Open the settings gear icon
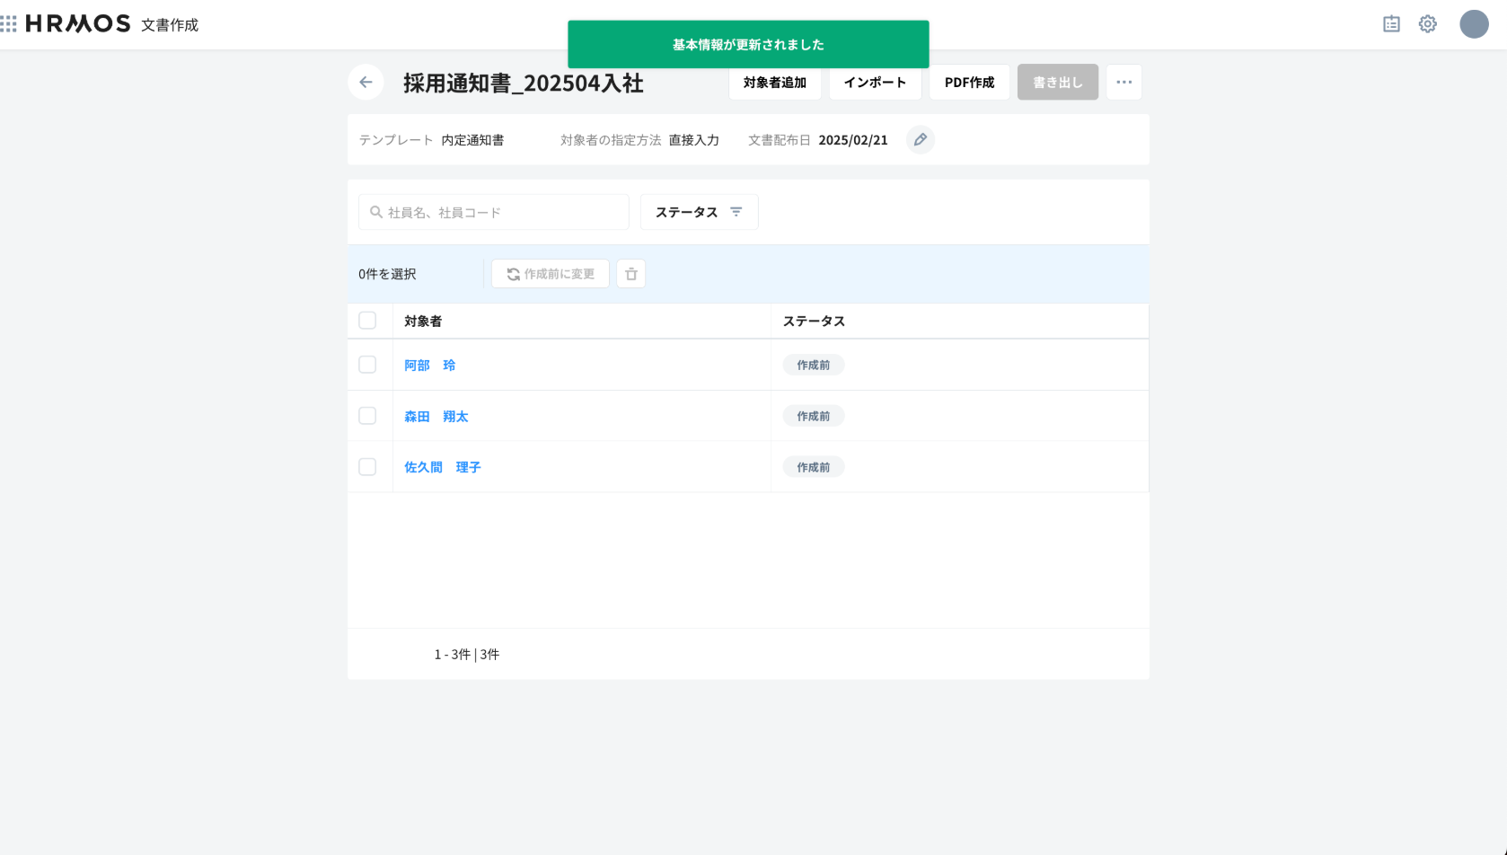 click(1428, 24)
